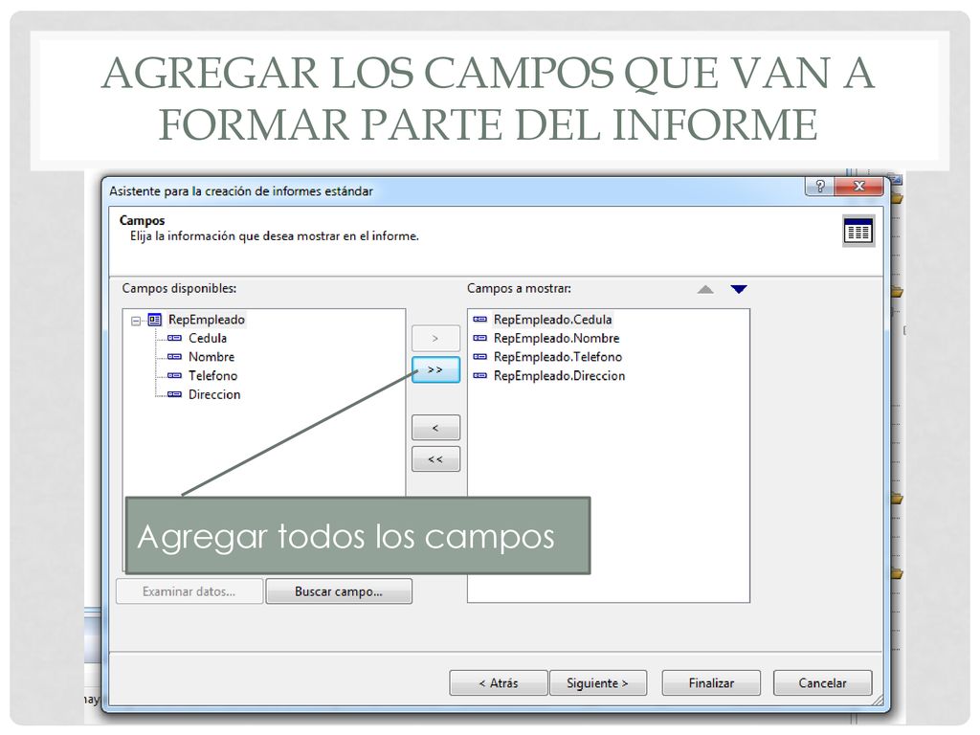Click the field icon beside Direccion
The image size is (980, 735).
pyautogui.click(x=174, y=394)
